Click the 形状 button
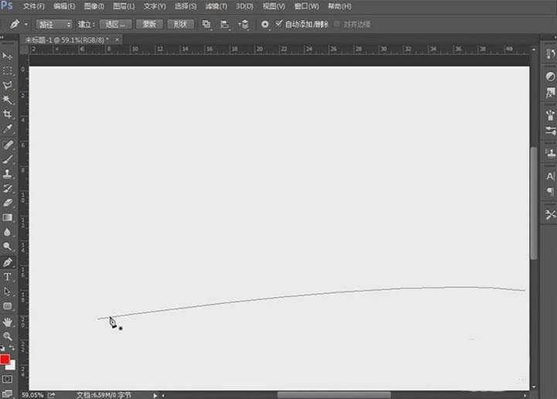Screen dimensions: 557x399 pos(180,25)
